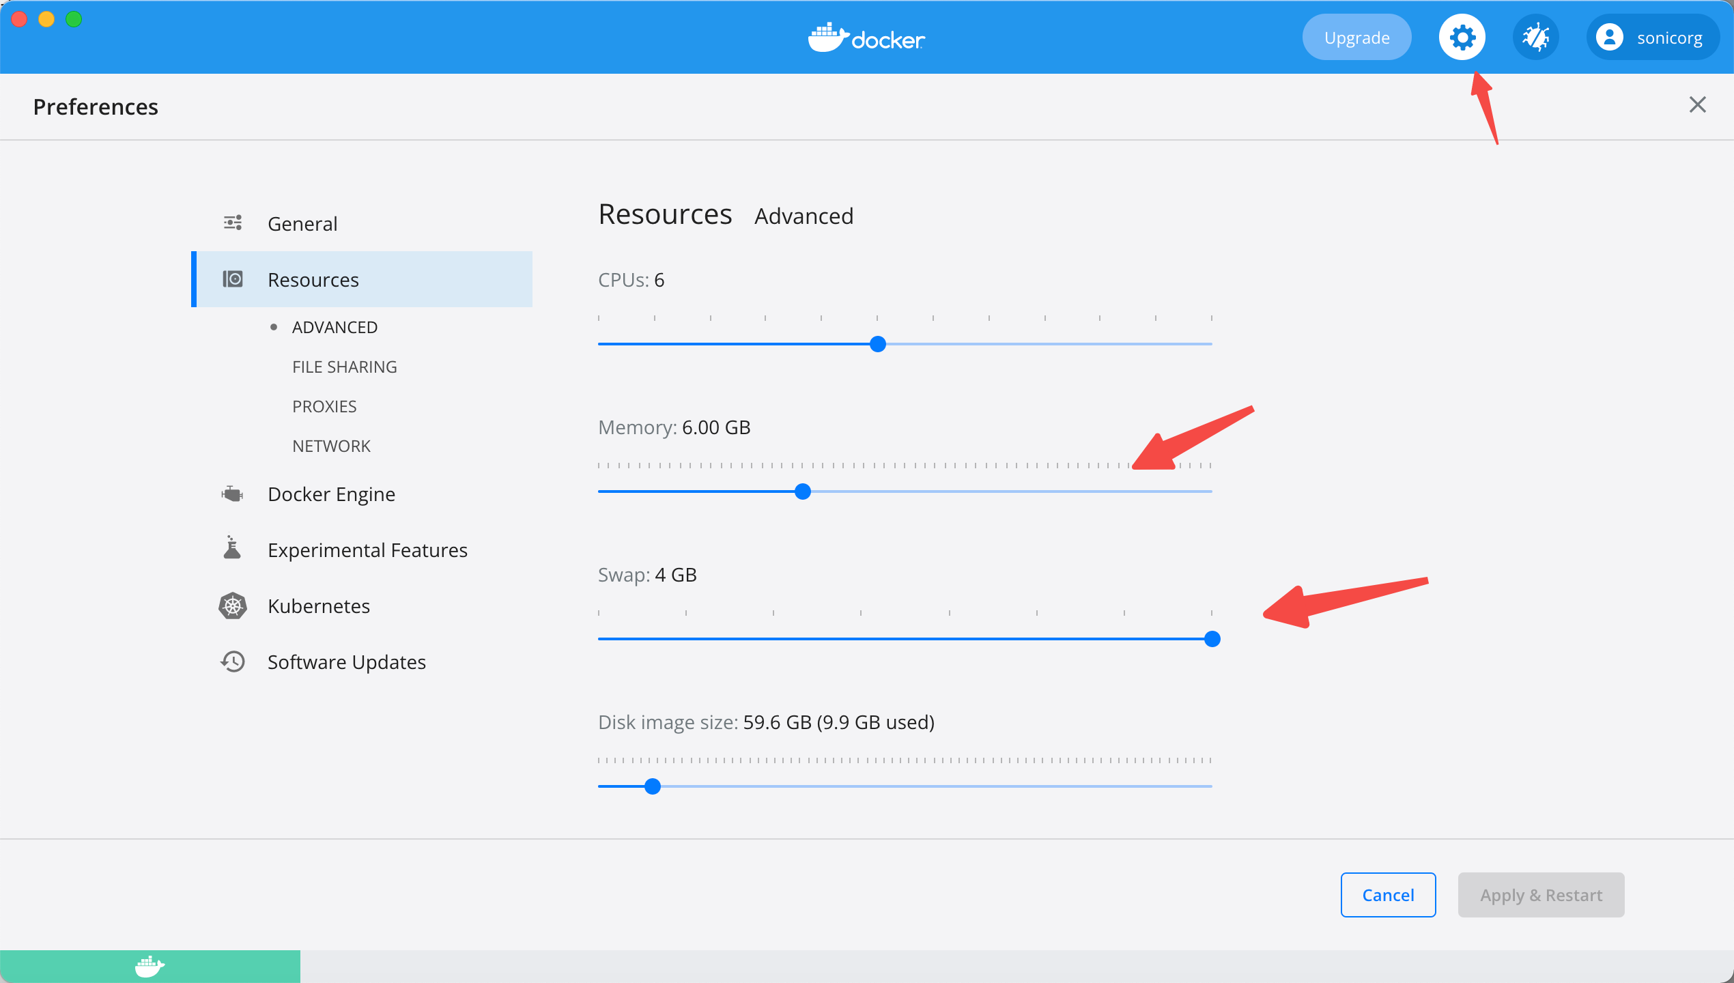Click the "CPUs: 6" label
This screenshot has height=983, width=1734.
pos(631,280)
